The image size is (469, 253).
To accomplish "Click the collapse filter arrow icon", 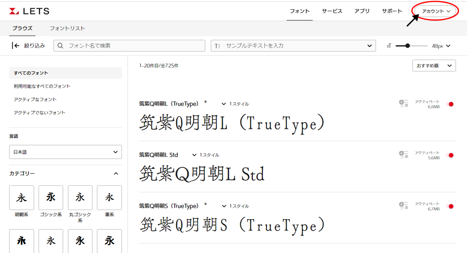I will pyautogui.click(x=15, y=45).
